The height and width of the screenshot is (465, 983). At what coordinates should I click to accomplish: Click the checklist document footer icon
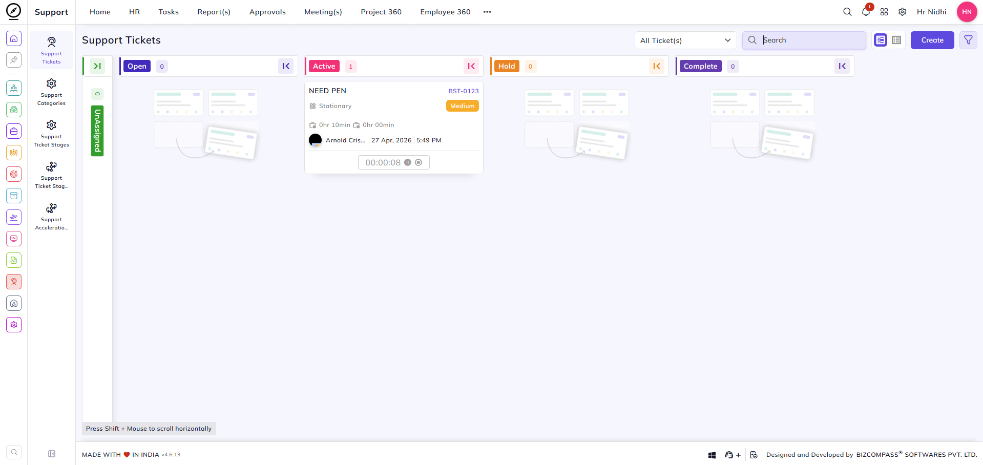tap(754, 455)
